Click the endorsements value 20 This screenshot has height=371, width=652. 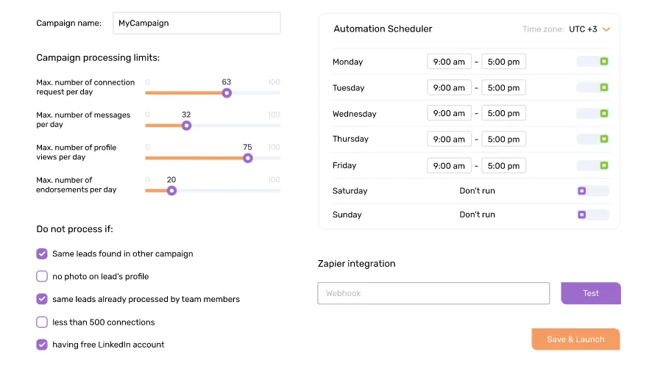[x=171, y=180]
